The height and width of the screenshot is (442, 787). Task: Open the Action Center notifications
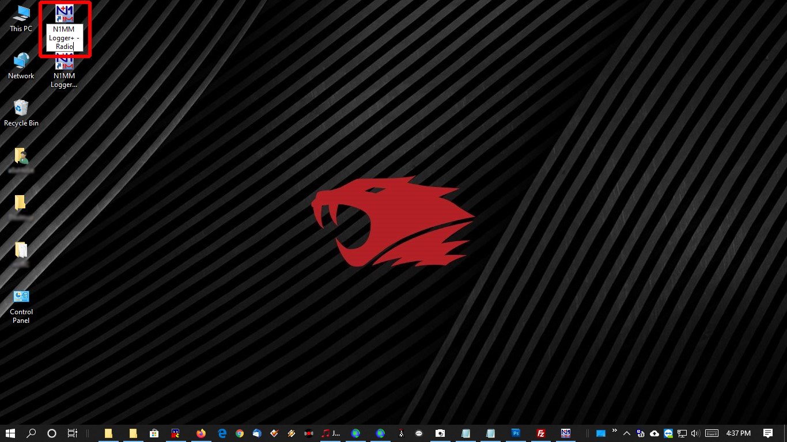pos(768,433)
